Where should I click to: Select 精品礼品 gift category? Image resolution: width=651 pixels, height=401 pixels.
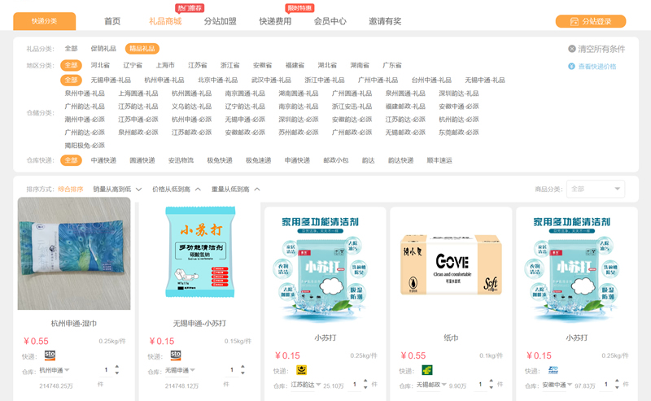tap(142, 49)
